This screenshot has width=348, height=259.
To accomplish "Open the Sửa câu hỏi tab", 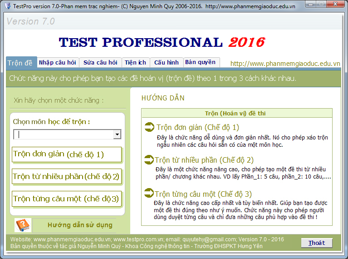I will (x=100, y=62).
